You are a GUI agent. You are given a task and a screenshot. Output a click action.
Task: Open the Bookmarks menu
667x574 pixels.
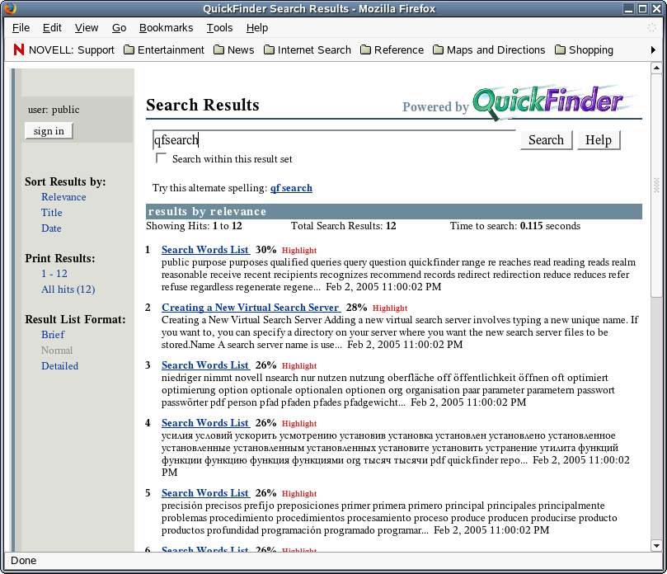pyautogui.click(x=166, y=28)
